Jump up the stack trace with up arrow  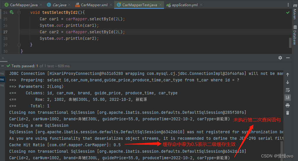tap(288, 75)
